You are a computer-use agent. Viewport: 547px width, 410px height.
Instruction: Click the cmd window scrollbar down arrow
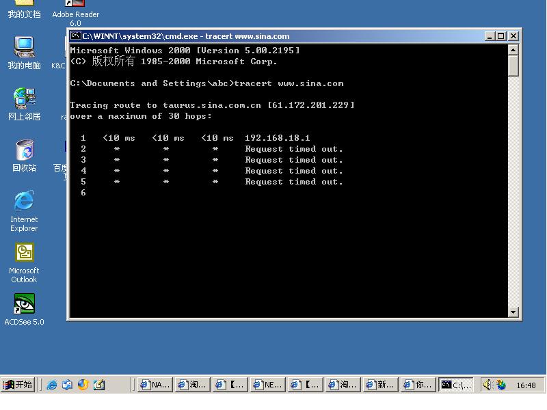[x=513, y=312]
